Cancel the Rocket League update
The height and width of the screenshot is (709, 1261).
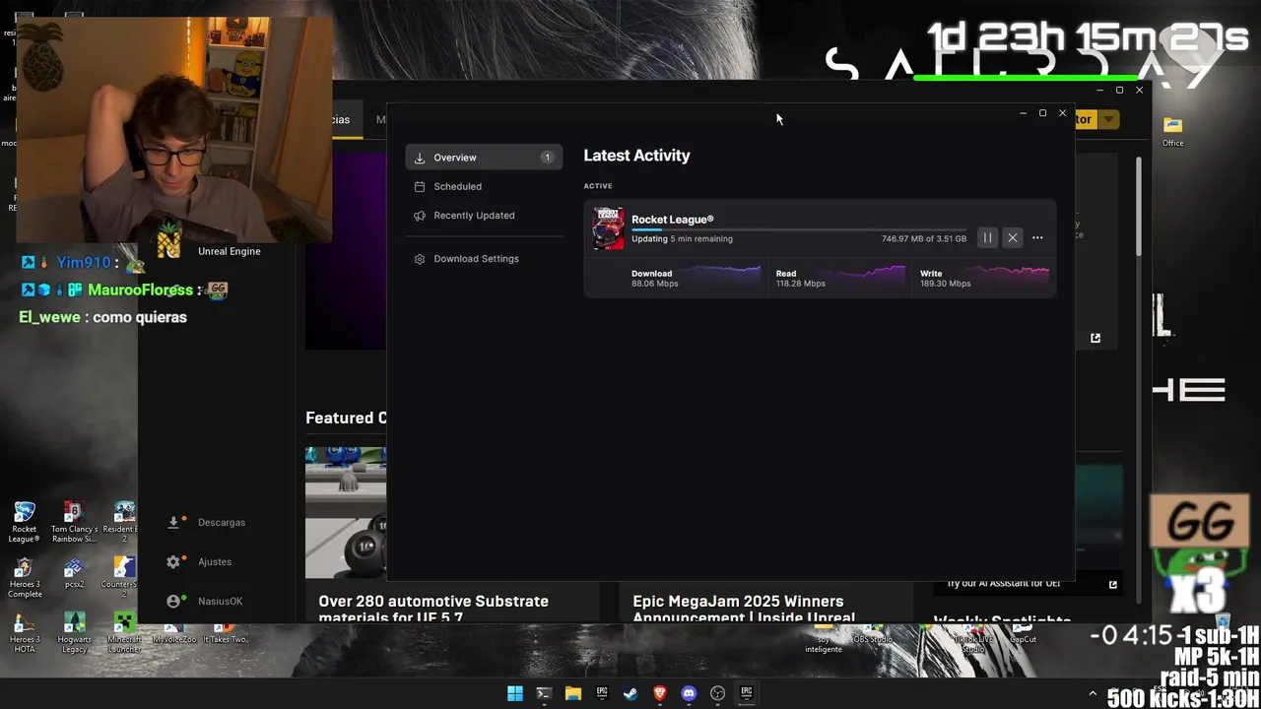click(1012, 237)
